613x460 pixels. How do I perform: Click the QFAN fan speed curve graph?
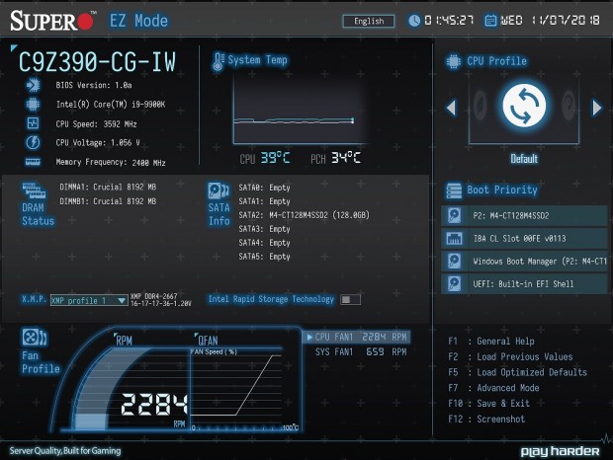(x=236, y=389)
